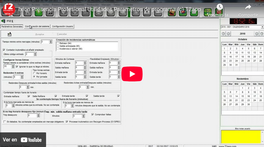This screenshot has width=264, height=147.
Task: Click Minutos field for salida mañana entrada tarde
Action: point(78,116)
